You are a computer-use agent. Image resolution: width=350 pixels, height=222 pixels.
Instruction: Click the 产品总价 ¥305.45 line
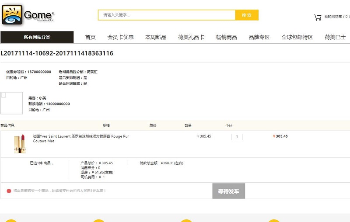tap(97, 163)
